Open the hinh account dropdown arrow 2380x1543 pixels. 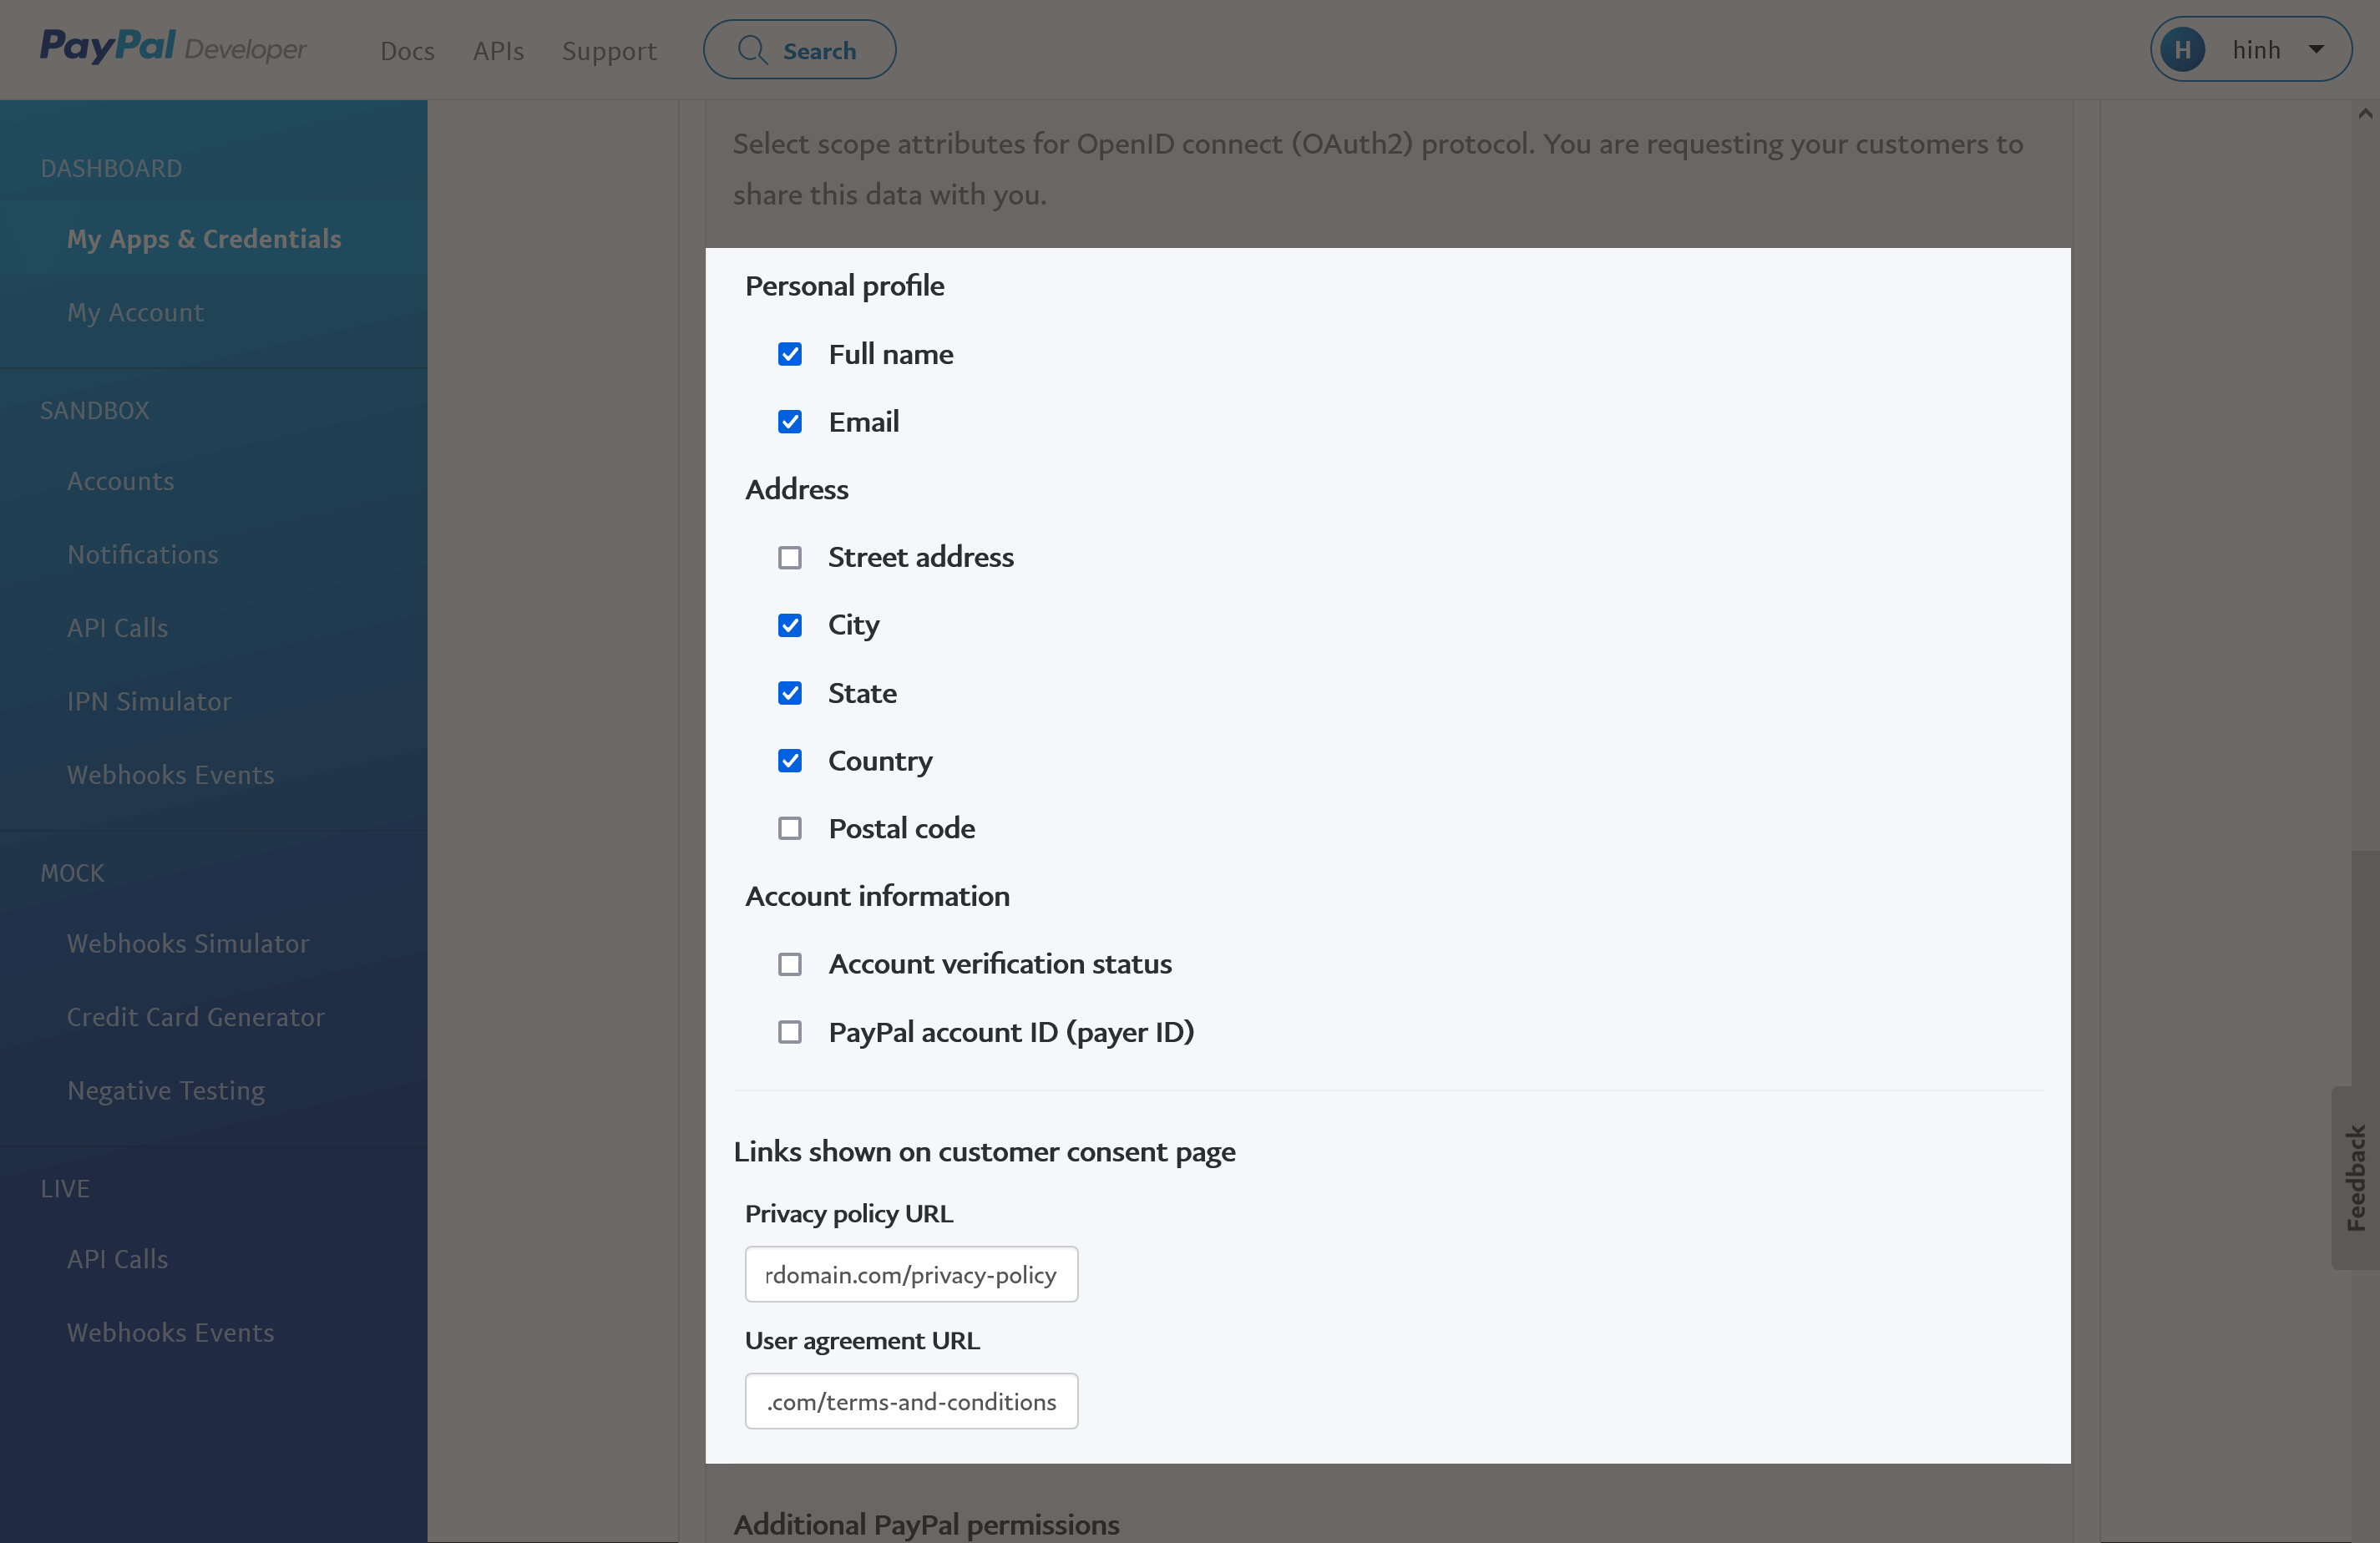(2316, 49)
